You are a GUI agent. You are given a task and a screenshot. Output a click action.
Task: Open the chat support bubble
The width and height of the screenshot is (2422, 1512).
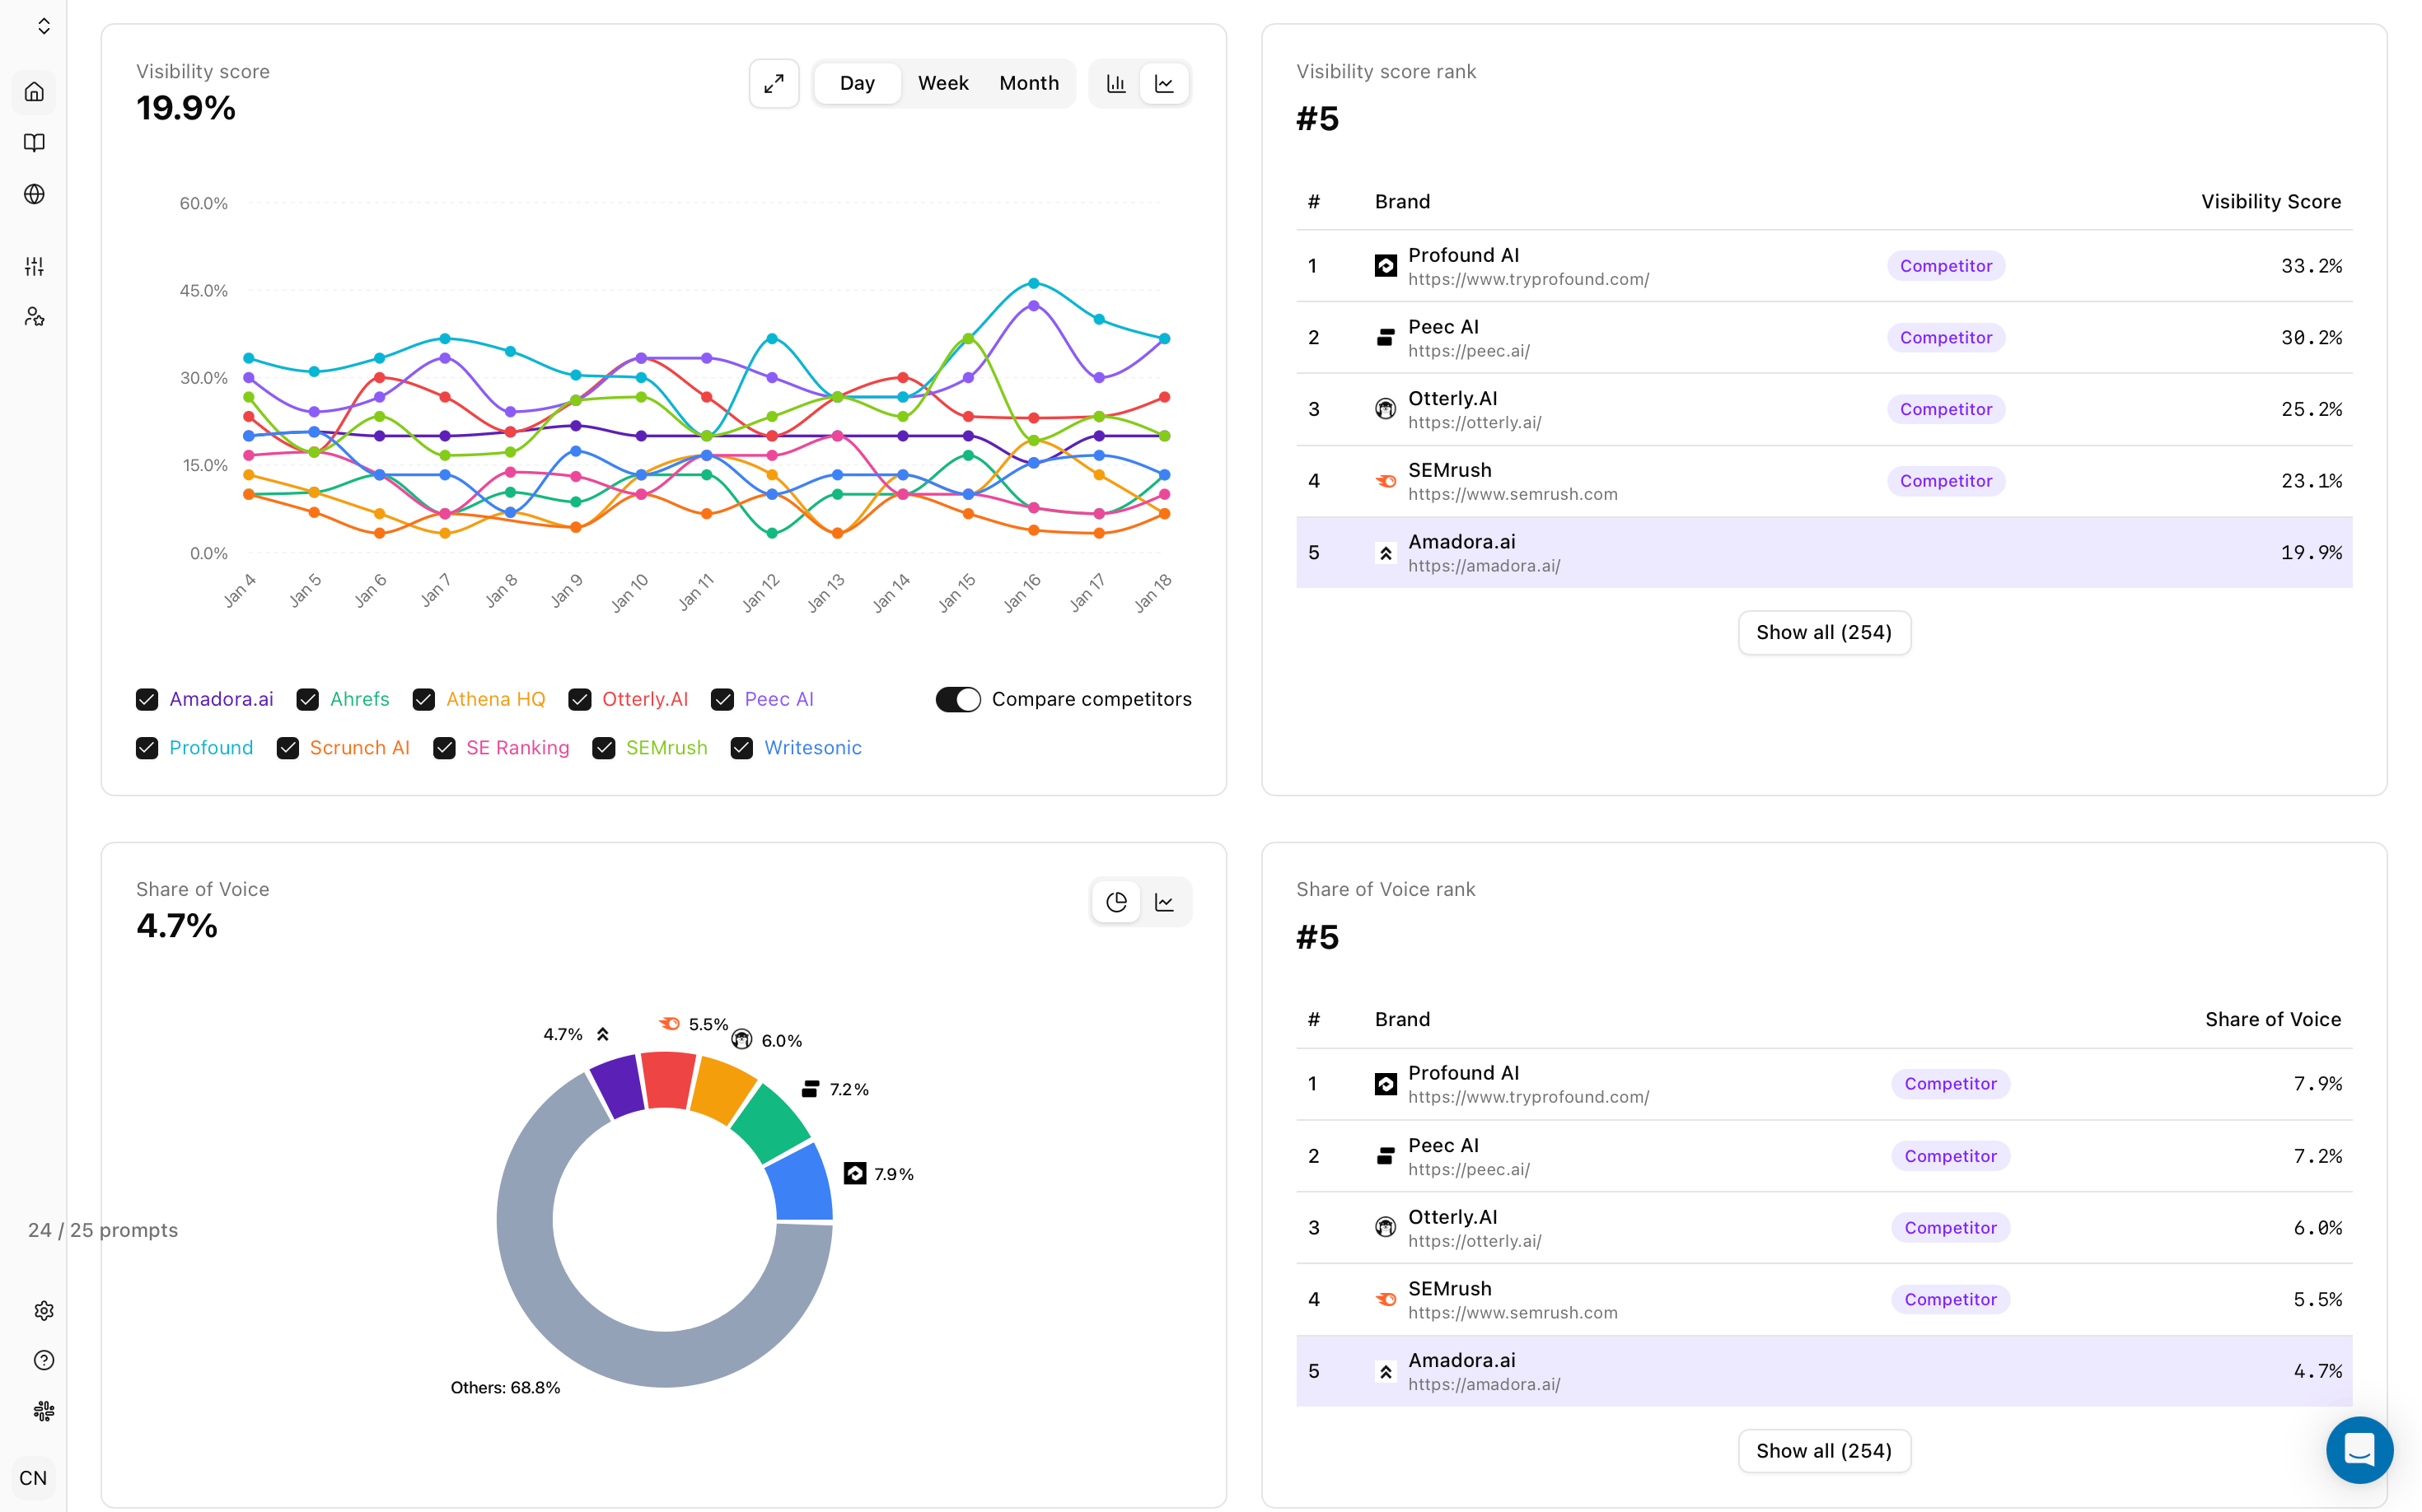pyautogui.click(x=2359, y=1449)
